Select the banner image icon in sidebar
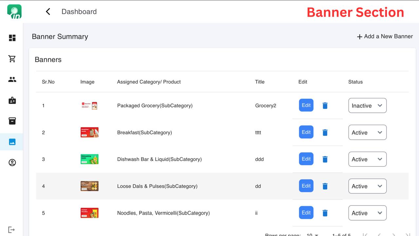Viewport: 419px width, 236px height. pos(12,142)
